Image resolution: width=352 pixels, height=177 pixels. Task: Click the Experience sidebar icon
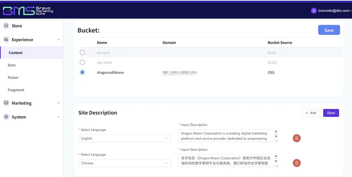coord(6,40)
